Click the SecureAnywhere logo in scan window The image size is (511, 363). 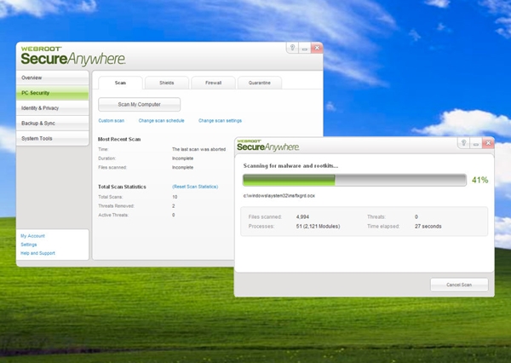268,146
